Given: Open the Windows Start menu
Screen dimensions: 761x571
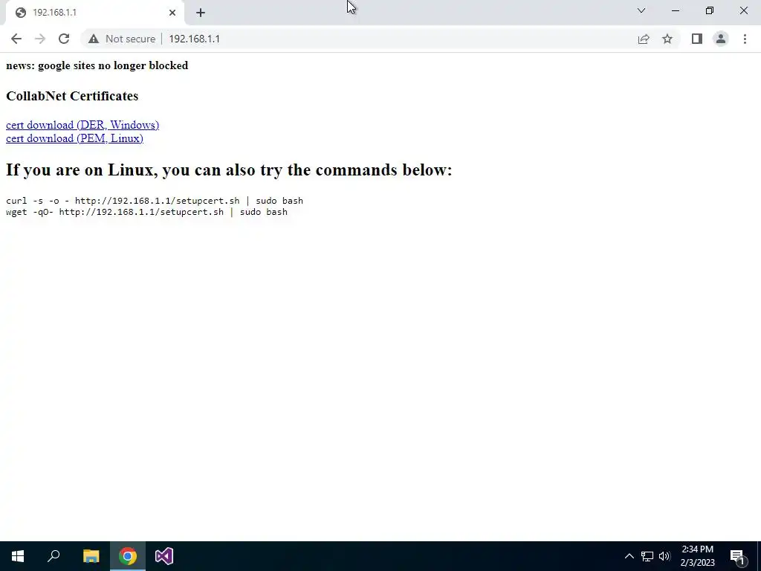Looking at the screenshot, I should (x=18, y=556).
